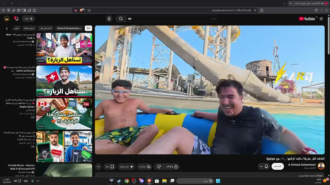The width and height of the screenshot is (330, 185).
Task: Open Google Chrome from the taskbar
Action: point(127,181)
